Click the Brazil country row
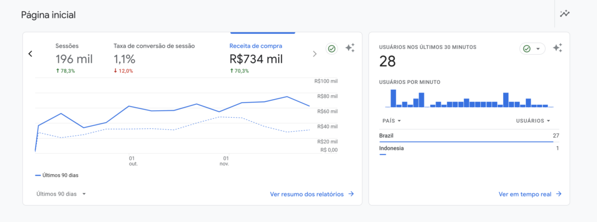The width and height of the screenshot is (597, 222). 469,136
